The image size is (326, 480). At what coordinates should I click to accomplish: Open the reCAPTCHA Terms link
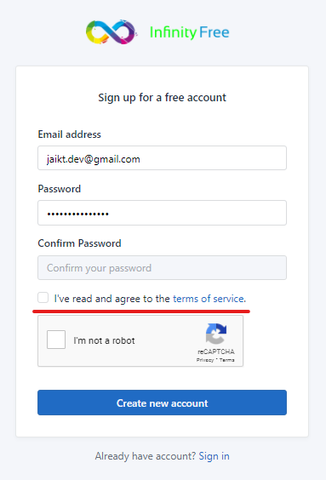pos(226,360)
